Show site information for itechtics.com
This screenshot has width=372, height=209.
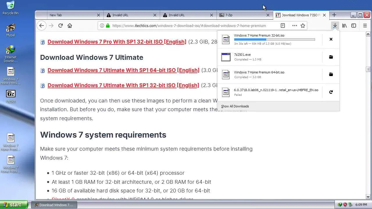(102, 26)
